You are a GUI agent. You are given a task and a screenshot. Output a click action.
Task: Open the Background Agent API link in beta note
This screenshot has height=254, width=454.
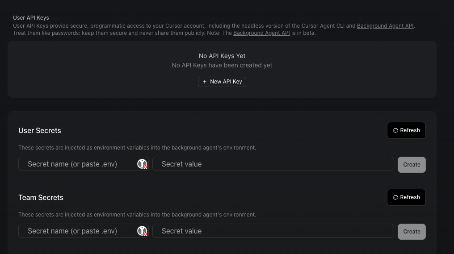261,33
